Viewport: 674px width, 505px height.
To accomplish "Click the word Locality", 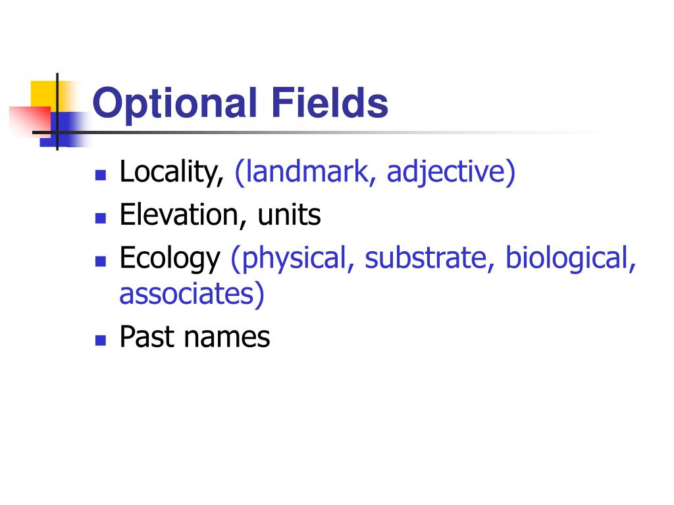I will click(172, 173).
